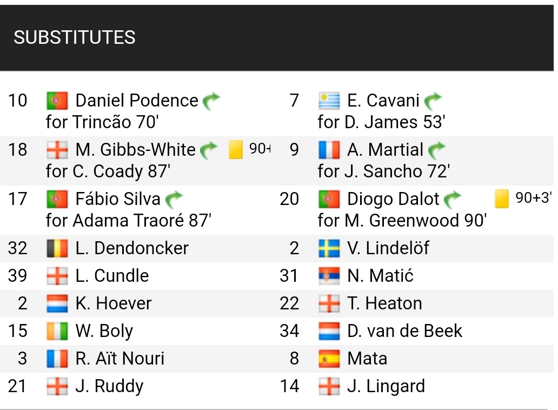Open Daniel Podence's player page
558x410 pixels.
tap(137, 101)
